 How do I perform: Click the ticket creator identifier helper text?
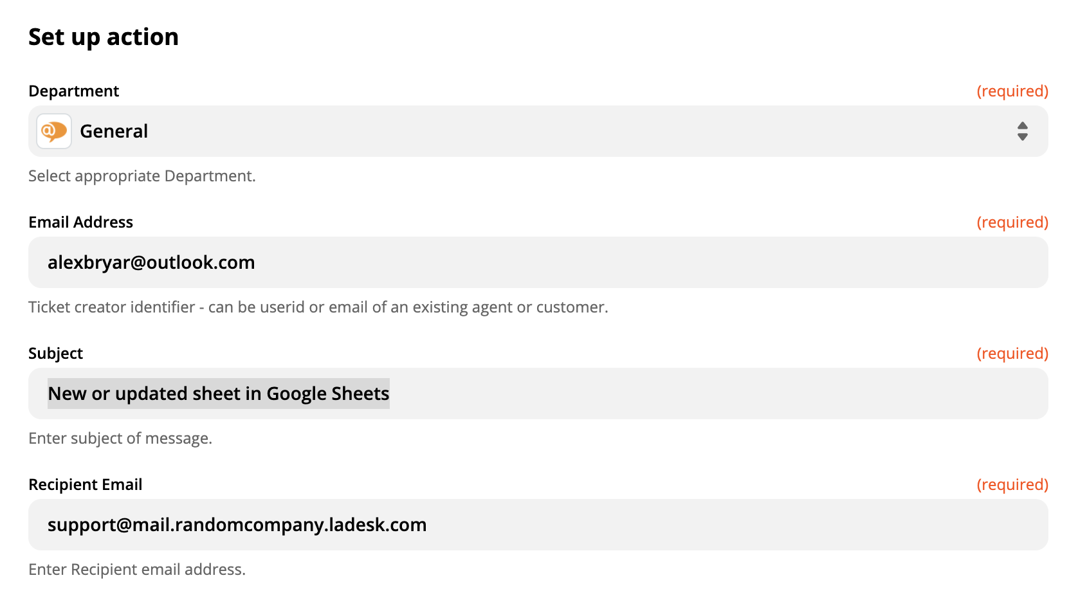point(318,307)
